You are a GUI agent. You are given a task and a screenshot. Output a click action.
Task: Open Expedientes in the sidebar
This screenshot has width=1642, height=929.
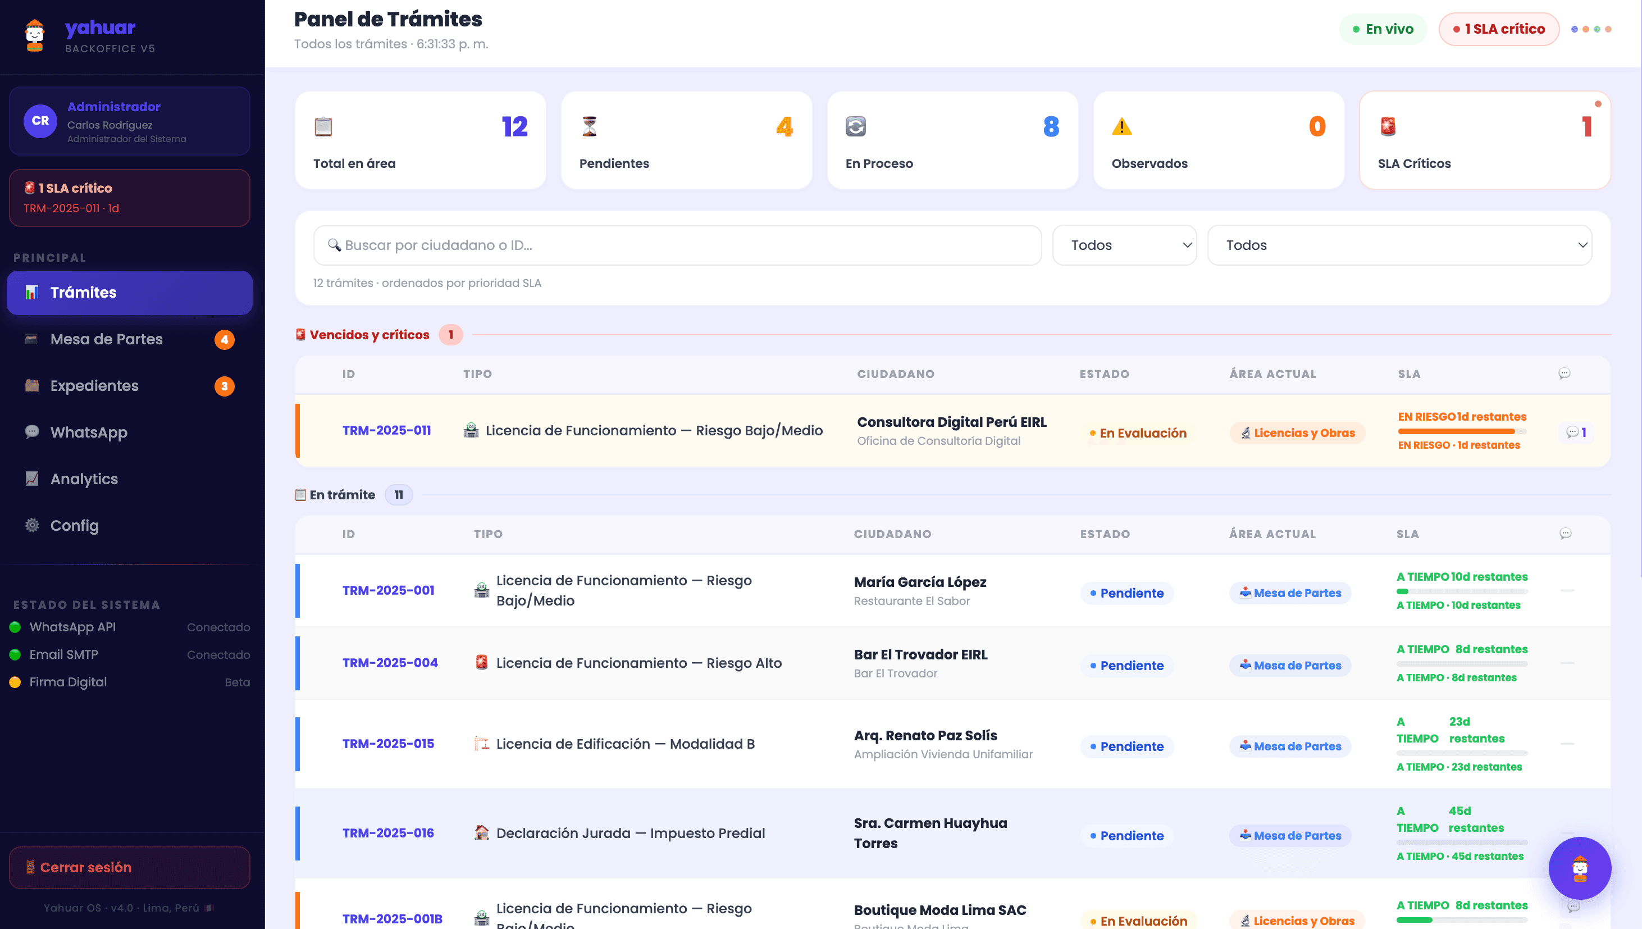click(130, 385)
